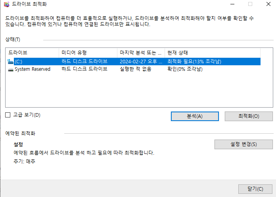The width and height of the screenshot is (276, 197).
Task: Click the 닫기(C) close button
Action: tap(255, 189)
